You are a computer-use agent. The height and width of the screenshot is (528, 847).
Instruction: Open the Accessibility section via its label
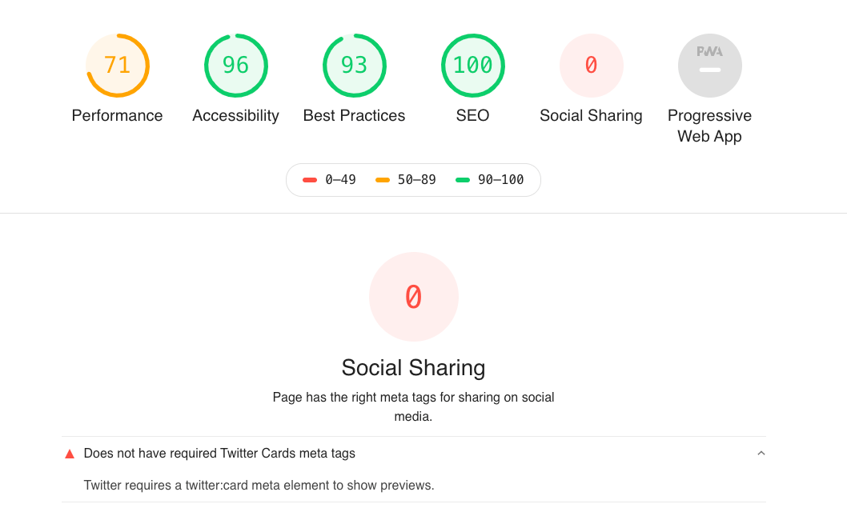click(x=235, y=115)
